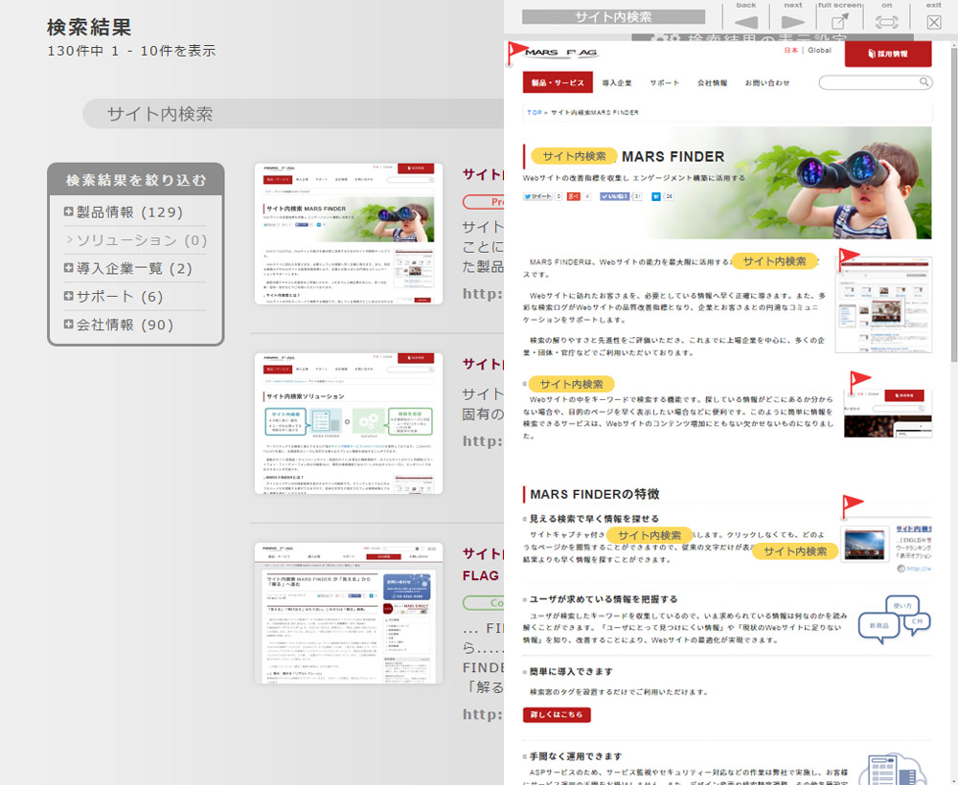Open the サポート menu item in preview
Image resolution: width=958 pixels, height=785 pixels.
(665, 83)
